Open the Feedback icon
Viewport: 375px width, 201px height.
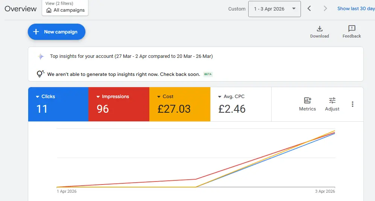point(352,29)
